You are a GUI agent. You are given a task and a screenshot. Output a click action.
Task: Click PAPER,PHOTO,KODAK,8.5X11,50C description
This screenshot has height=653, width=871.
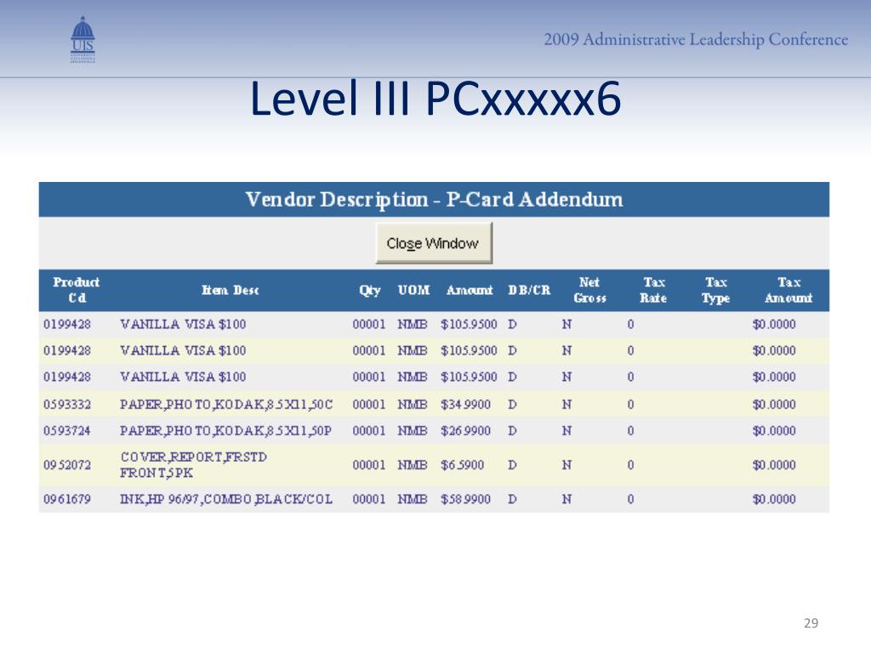click(x=226, y=404)
